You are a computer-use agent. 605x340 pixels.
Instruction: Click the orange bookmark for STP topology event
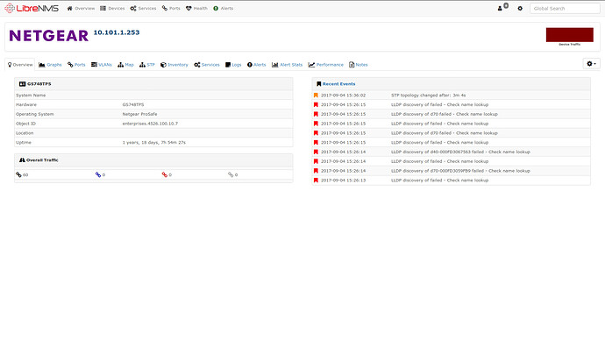point(316,96)
